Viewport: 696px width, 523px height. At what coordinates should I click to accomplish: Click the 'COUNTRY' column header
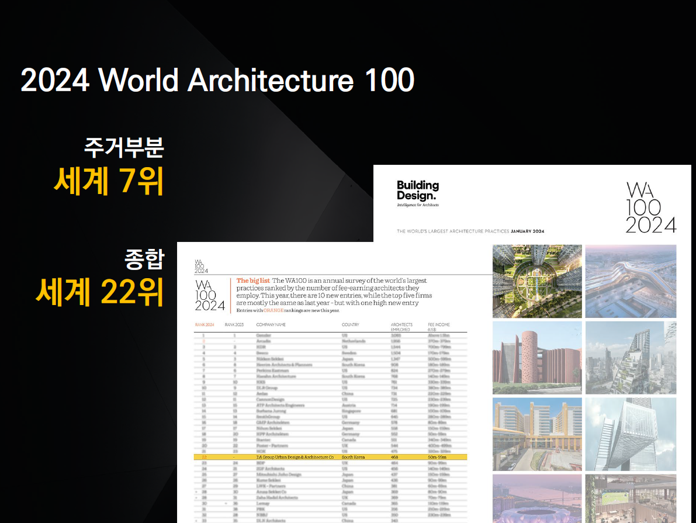coord(350,324)
